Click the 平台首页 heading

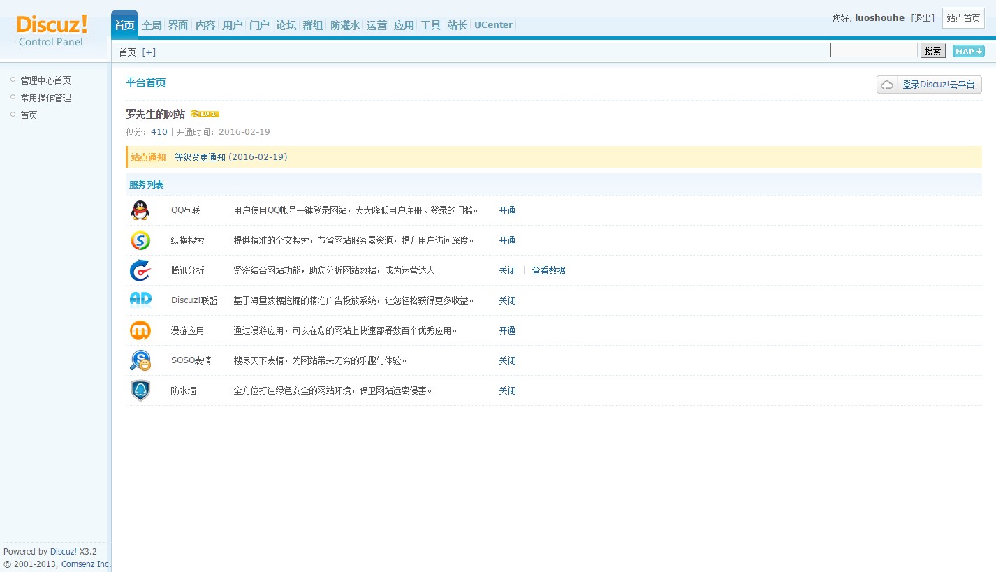click(x=146, y=82)
